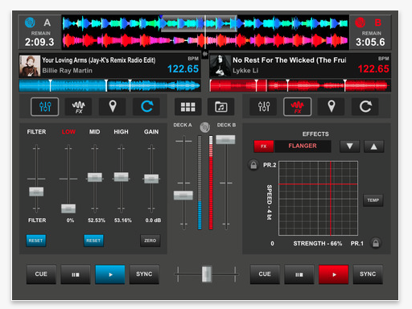Image resolution: width=412 pixels, height=309 pixels.
Task: Open Deck B loop icon
Action: point(365,107)
